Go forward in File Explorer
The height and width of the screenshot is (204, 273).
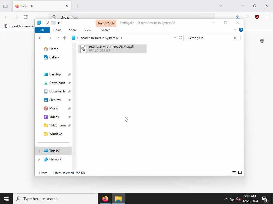tap(50, 38)
